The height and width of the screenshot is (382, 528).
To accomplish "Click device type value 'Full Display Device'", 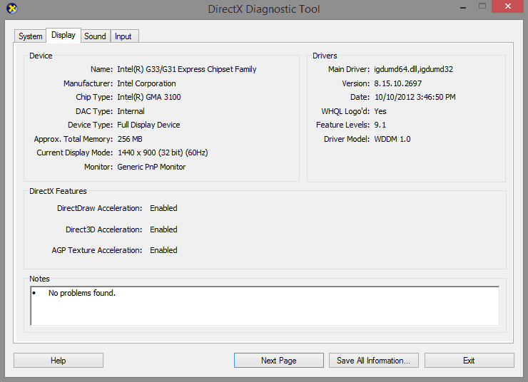I will pos(148,125).
